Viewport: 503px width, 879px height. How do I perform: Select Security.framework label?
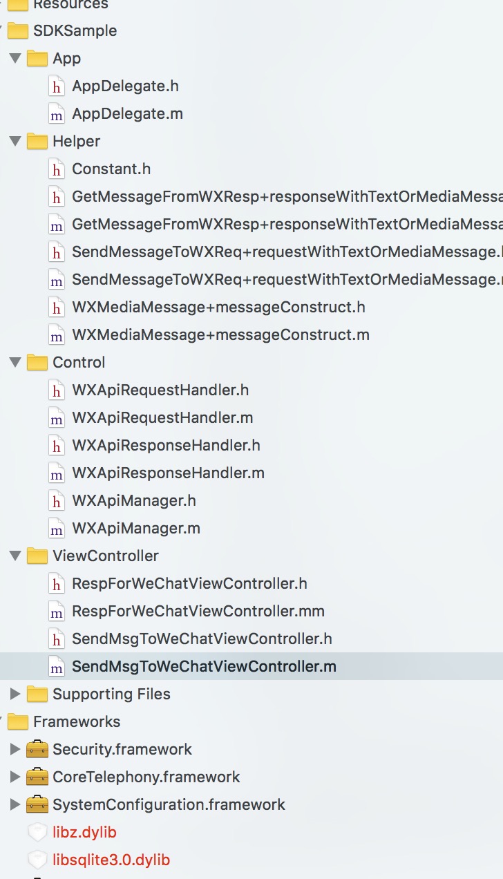122,750
